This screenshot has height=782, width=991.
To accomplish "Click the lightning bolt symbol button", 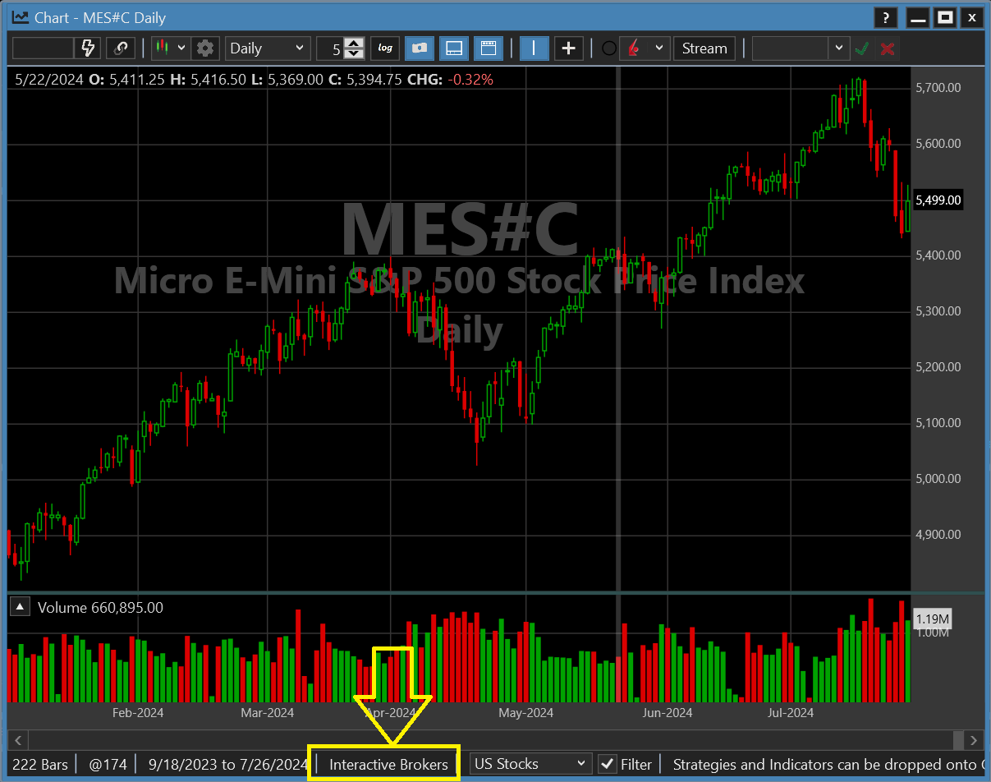I will 87,48.
